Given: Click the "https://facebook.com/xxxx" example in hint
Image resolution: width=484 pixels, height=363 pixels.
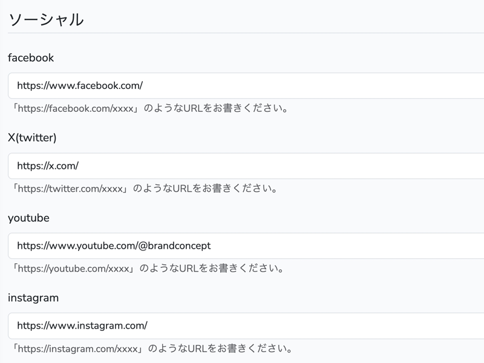Looking at the screenshot, I should pos(75,109).
